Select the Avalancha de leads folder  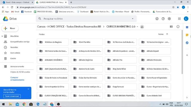coord(87,69)
